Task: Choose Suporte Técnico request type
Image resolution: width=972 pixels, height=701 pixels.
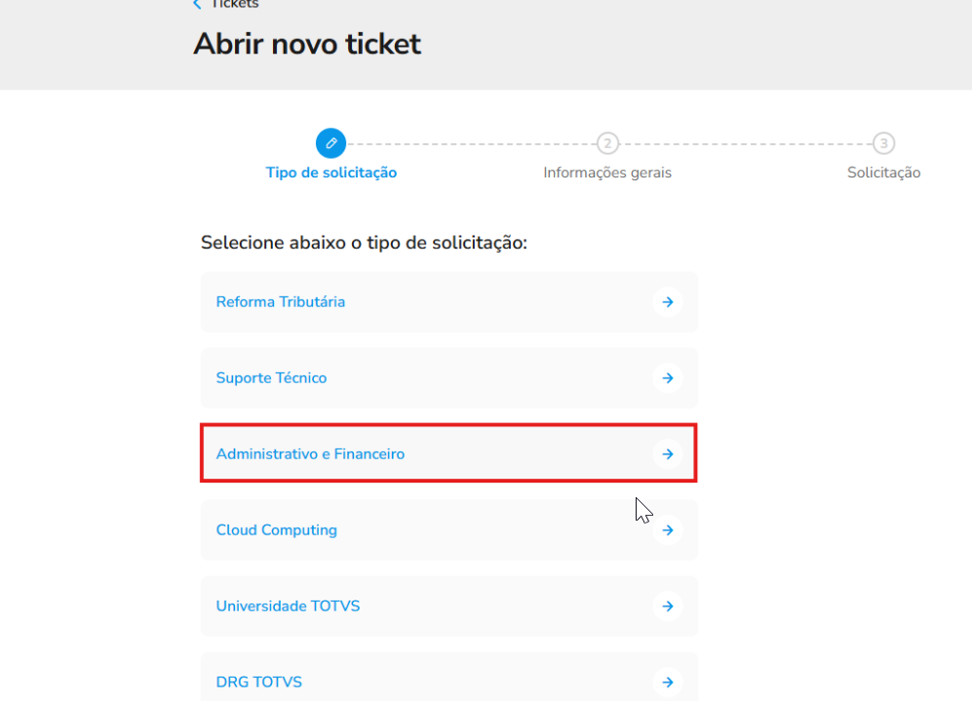Action: click(x=449, y=378)
